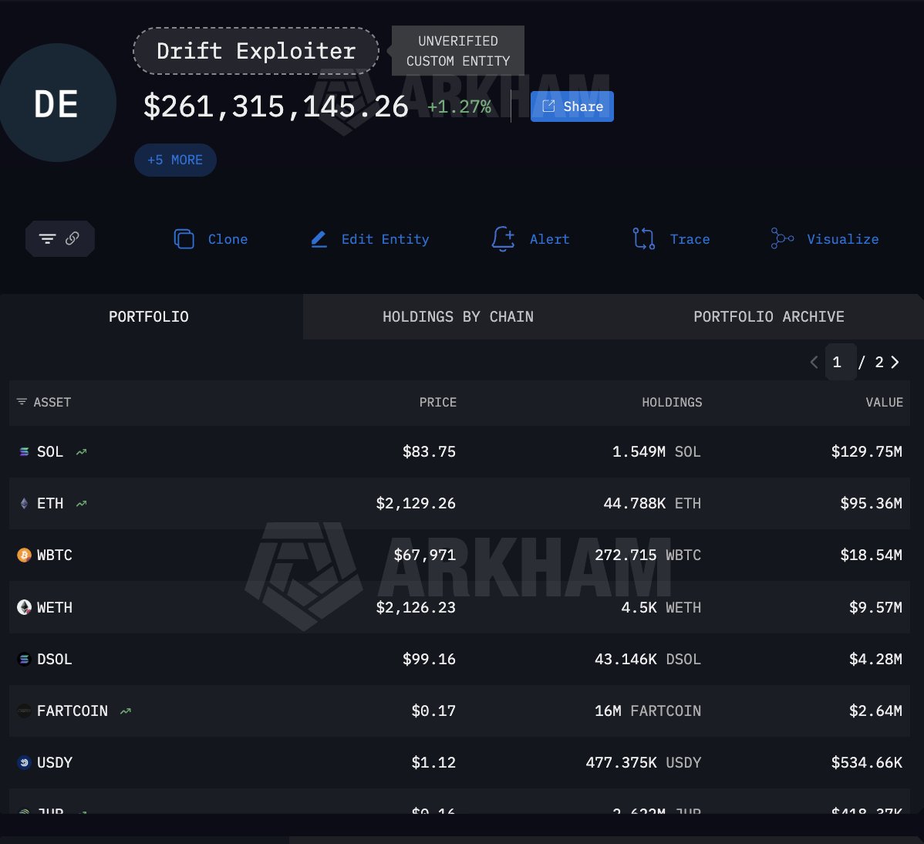The height and width of the screenshot is (844, 924).
Task: Click the Edit Entity pencil icon
Action: pyautogui.click(x=319, y=238)
